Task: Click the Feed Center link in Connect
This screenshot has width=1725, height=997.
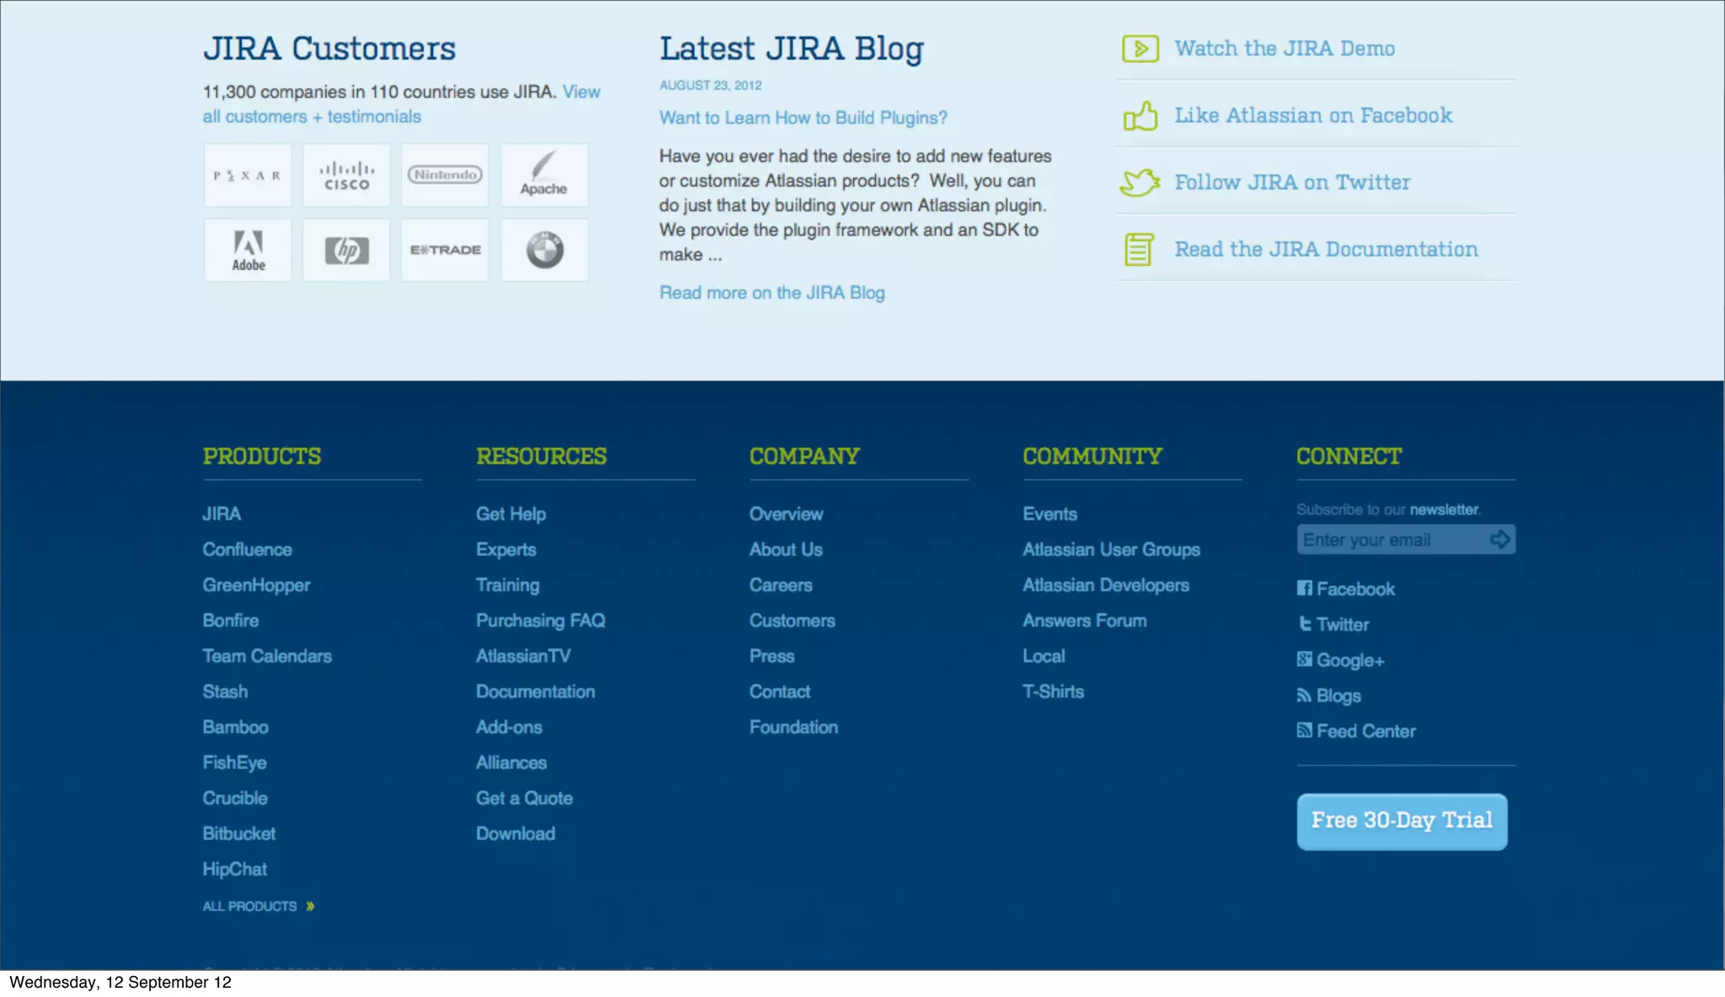Action: click(1365, 731)
